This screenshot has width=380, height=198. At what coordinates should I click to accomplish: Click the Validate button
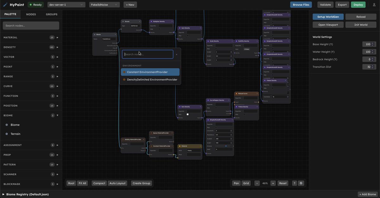click(326, 5)
